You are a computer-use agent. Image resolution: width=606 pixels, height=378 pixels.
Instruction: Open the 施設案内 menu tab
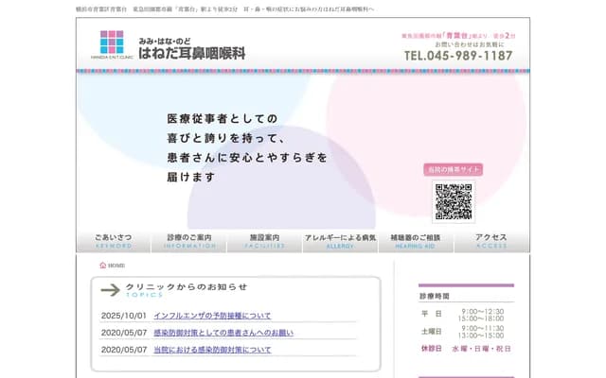click(x=265, y=242)
